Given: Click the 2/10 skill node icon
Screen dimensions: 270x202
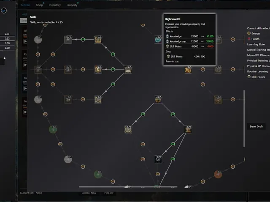Looking at the screenshot, I should [x=68, y=40].
